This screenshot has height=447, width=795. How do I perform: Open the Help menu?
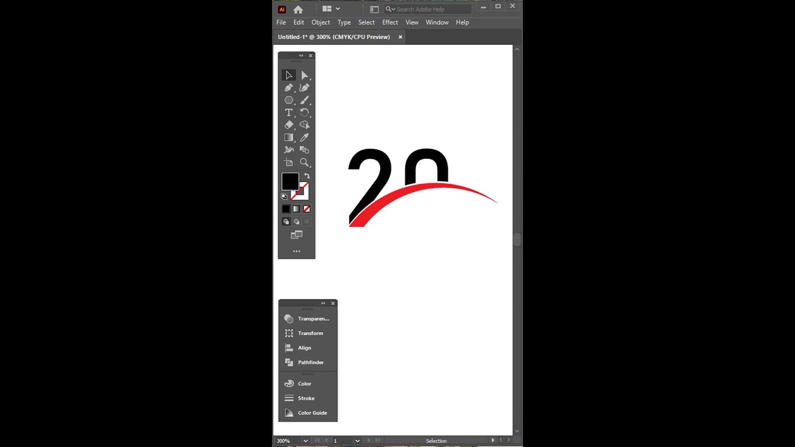pos(463,22)
